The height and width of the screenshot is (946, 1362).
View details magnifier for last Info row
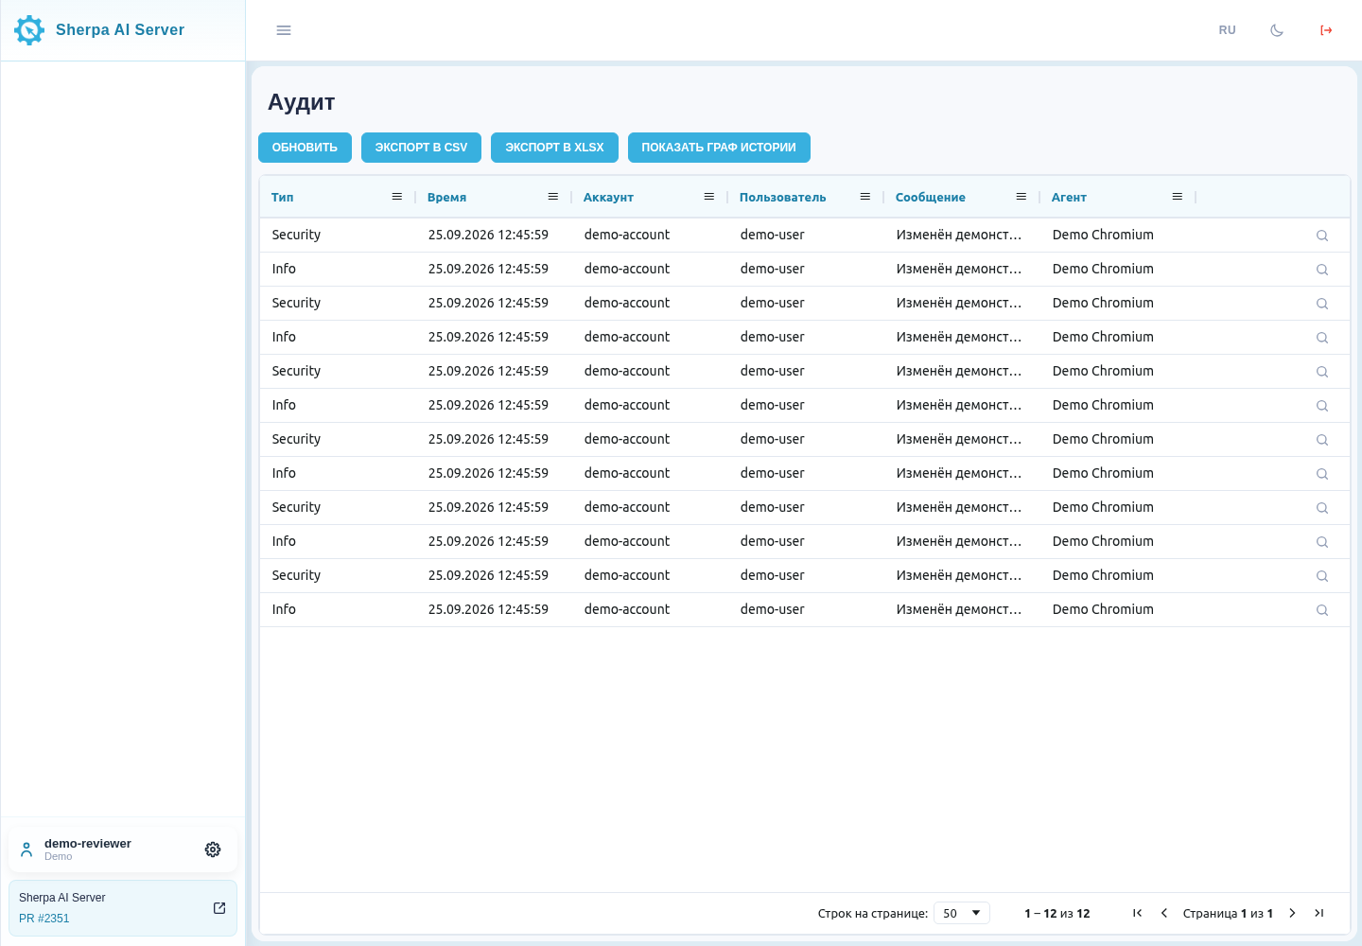point(1322,610)
